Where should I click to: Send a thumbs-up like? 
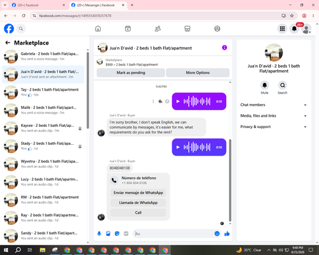click(227, 234)
